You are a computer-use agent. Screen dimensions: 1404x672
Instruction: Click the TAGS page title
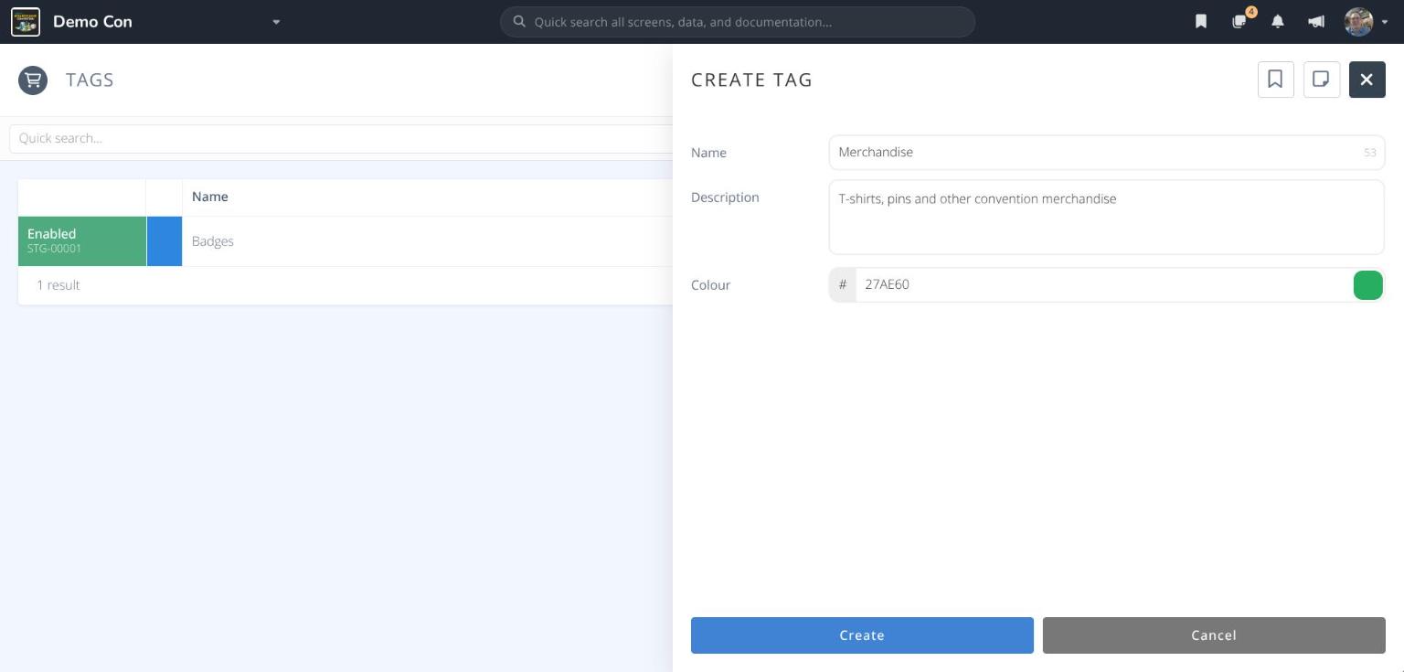point(90,80)
